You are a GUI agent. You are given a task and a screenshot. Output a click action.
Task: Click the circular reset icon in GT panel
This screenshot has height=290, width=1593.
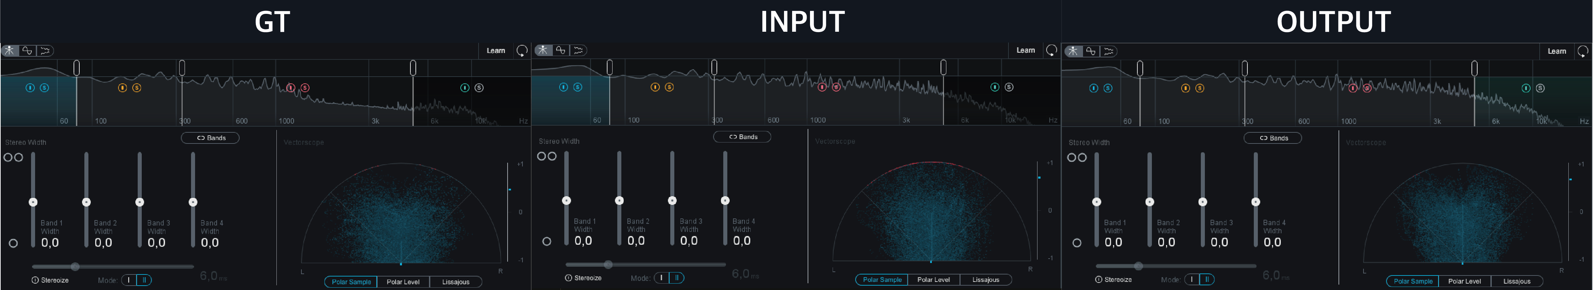click(x=522, y=50)
